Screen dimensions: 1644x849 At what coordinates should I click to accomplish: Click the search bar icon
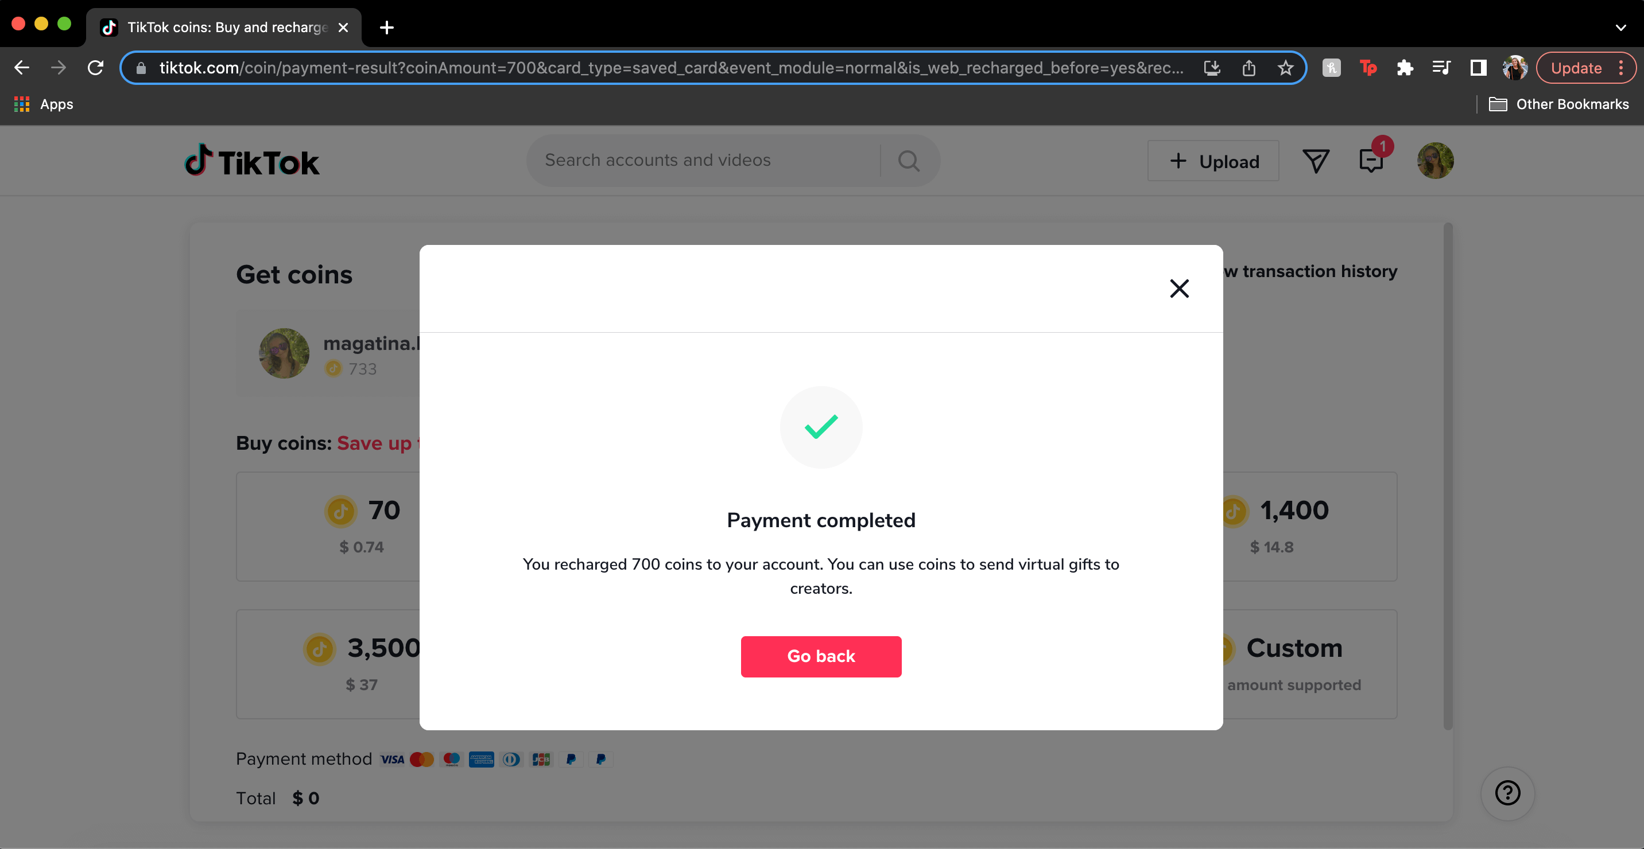point(909,159)
